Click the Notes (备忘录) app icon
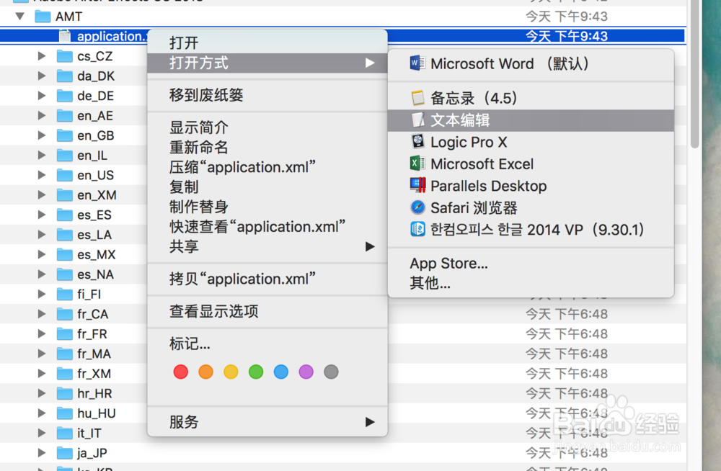Viewport: 721px width, 471px height. 417,98
